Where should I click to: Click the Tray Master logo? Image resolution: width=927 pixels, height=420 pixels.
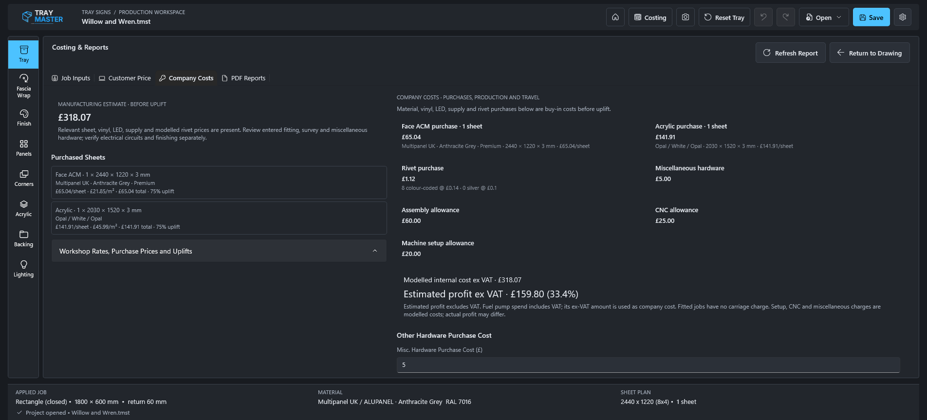(43, 17)
